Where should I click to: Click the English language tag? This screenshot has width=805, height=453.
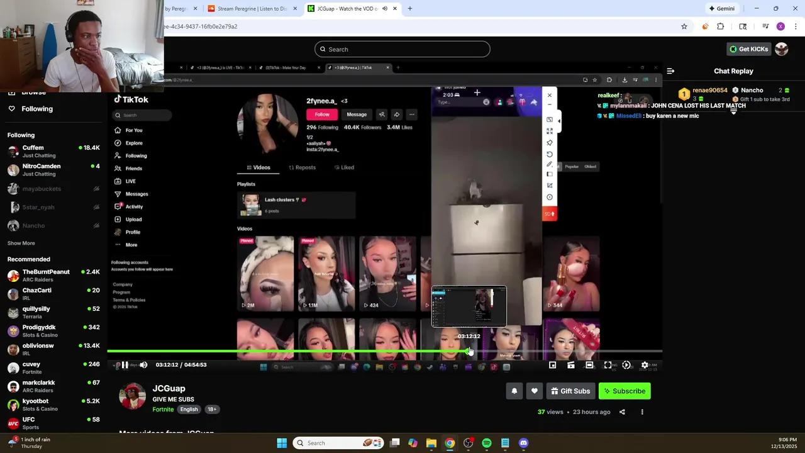tap(189, 410)
